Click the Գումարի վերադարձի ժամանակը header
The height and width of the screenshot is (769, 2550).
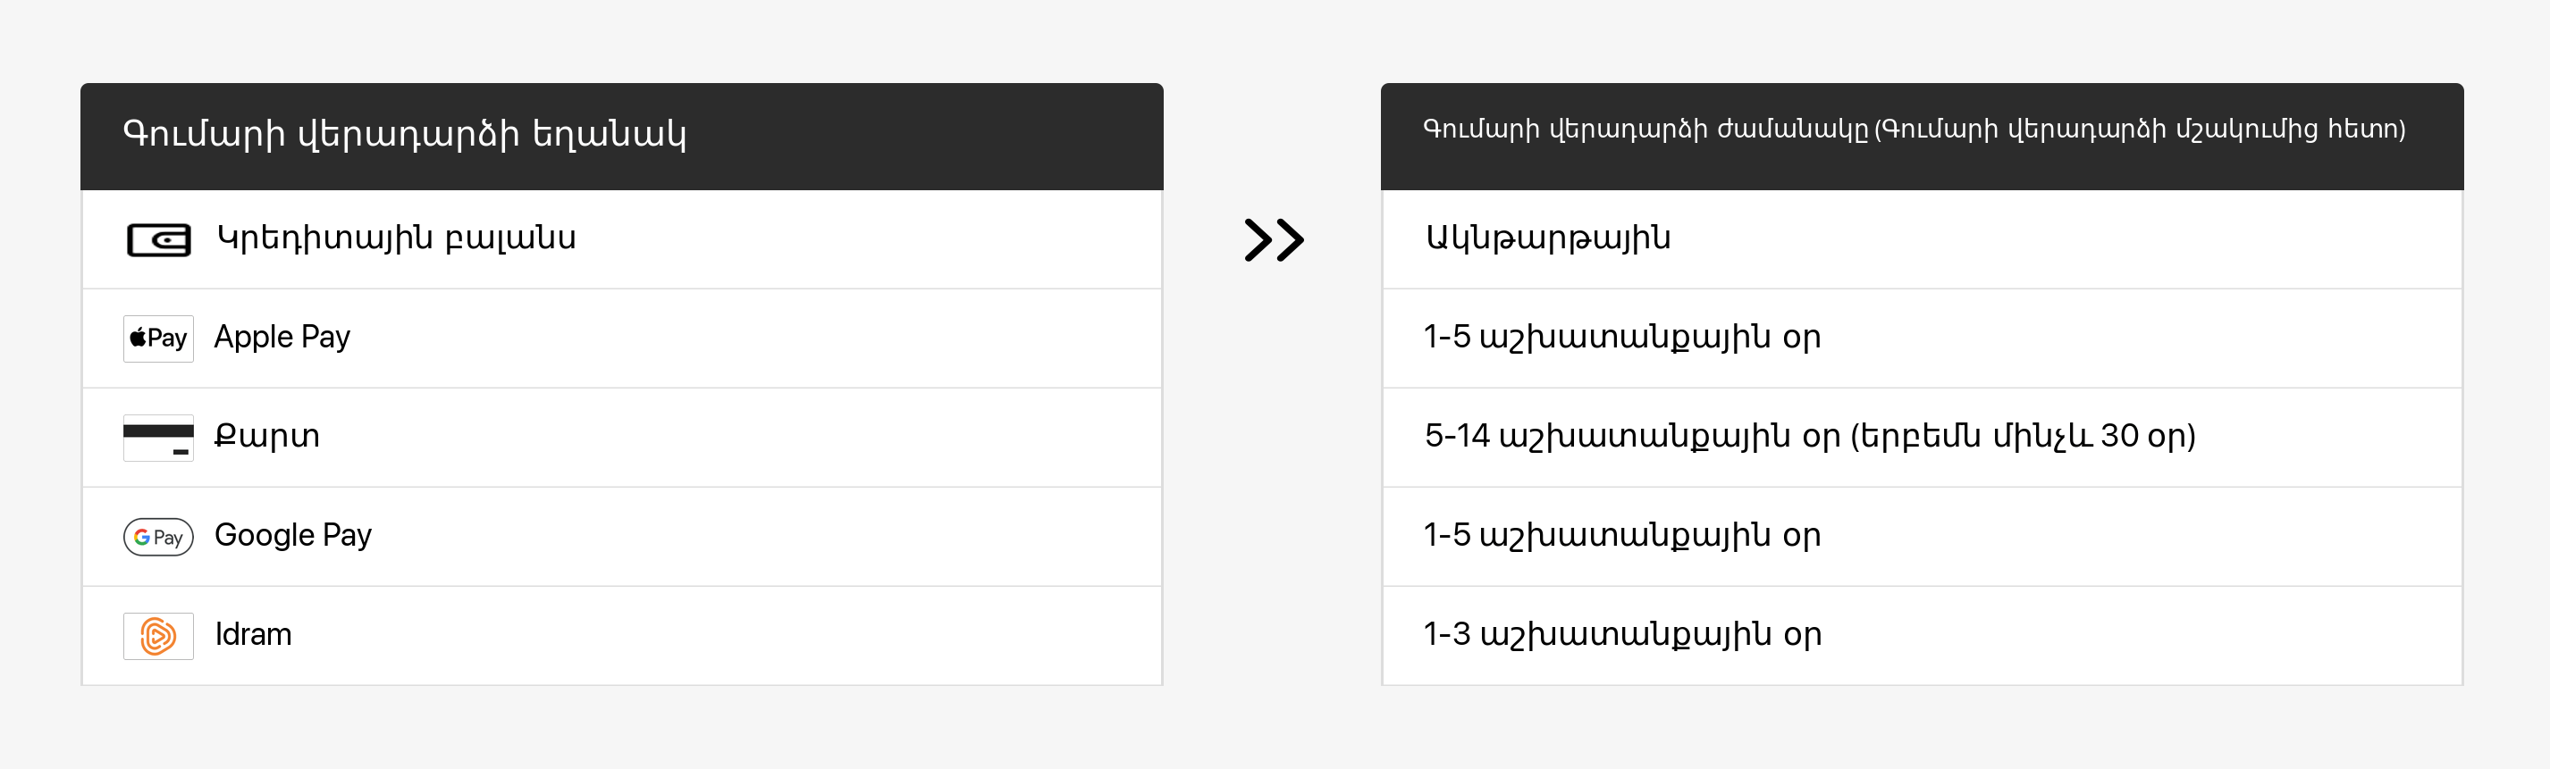coord(1645,130)
